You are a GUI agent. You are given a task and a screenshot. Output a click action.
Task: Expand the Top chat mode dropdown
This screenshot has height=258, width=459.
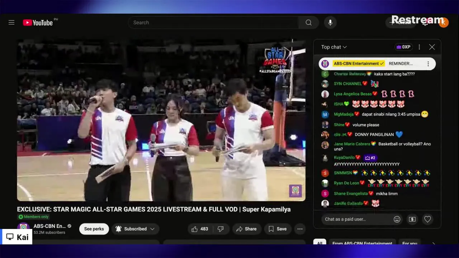tap(334, 47)
